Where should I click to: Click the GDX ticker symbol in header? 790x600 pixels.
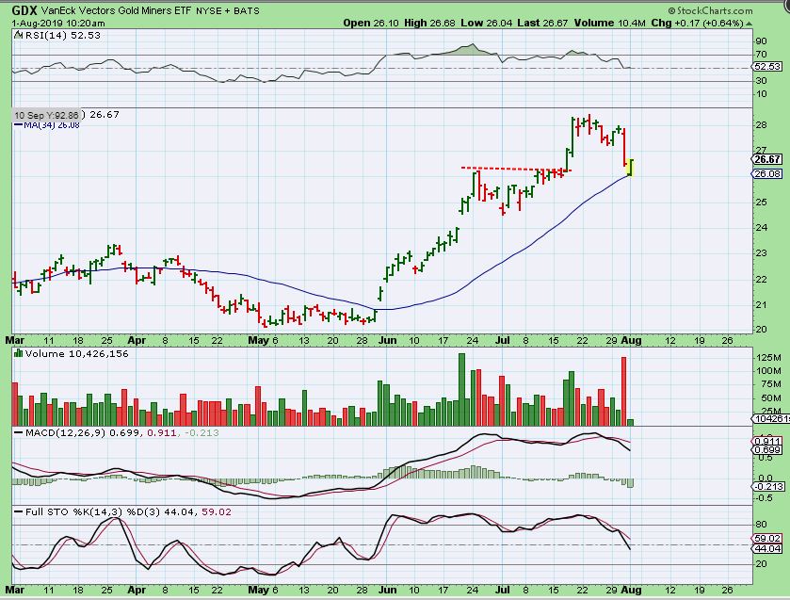coord(24,10)
